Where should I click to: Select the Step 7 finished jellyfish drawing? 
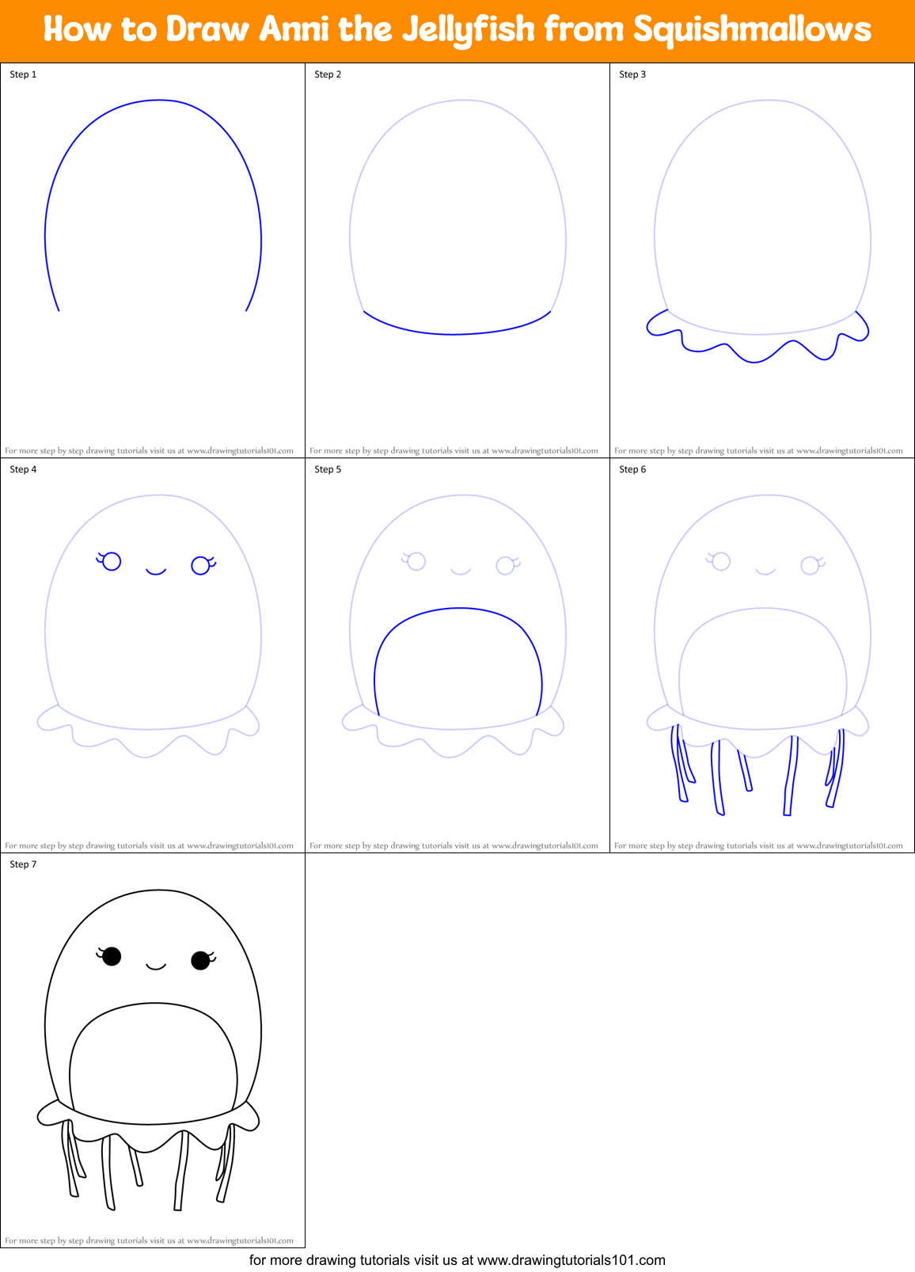[149, 1050]
